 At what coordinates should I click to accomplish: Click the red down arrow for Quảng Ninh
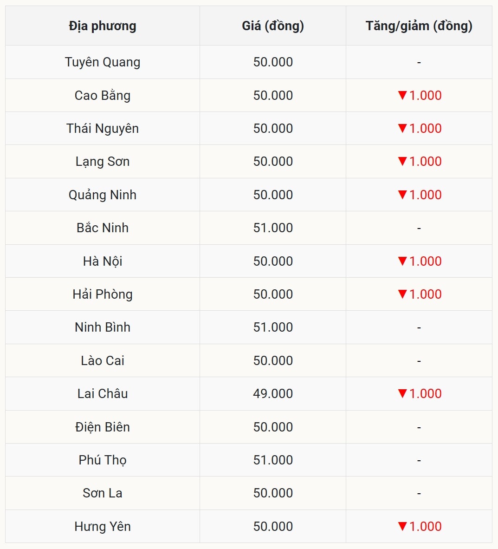point(402,195)
